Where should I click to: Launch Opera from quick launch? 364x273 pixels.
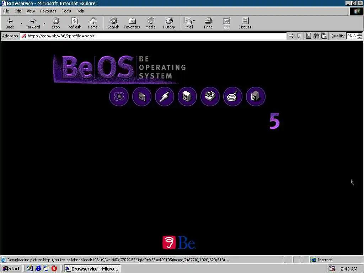pyautogui.click(x=54, y=269)
